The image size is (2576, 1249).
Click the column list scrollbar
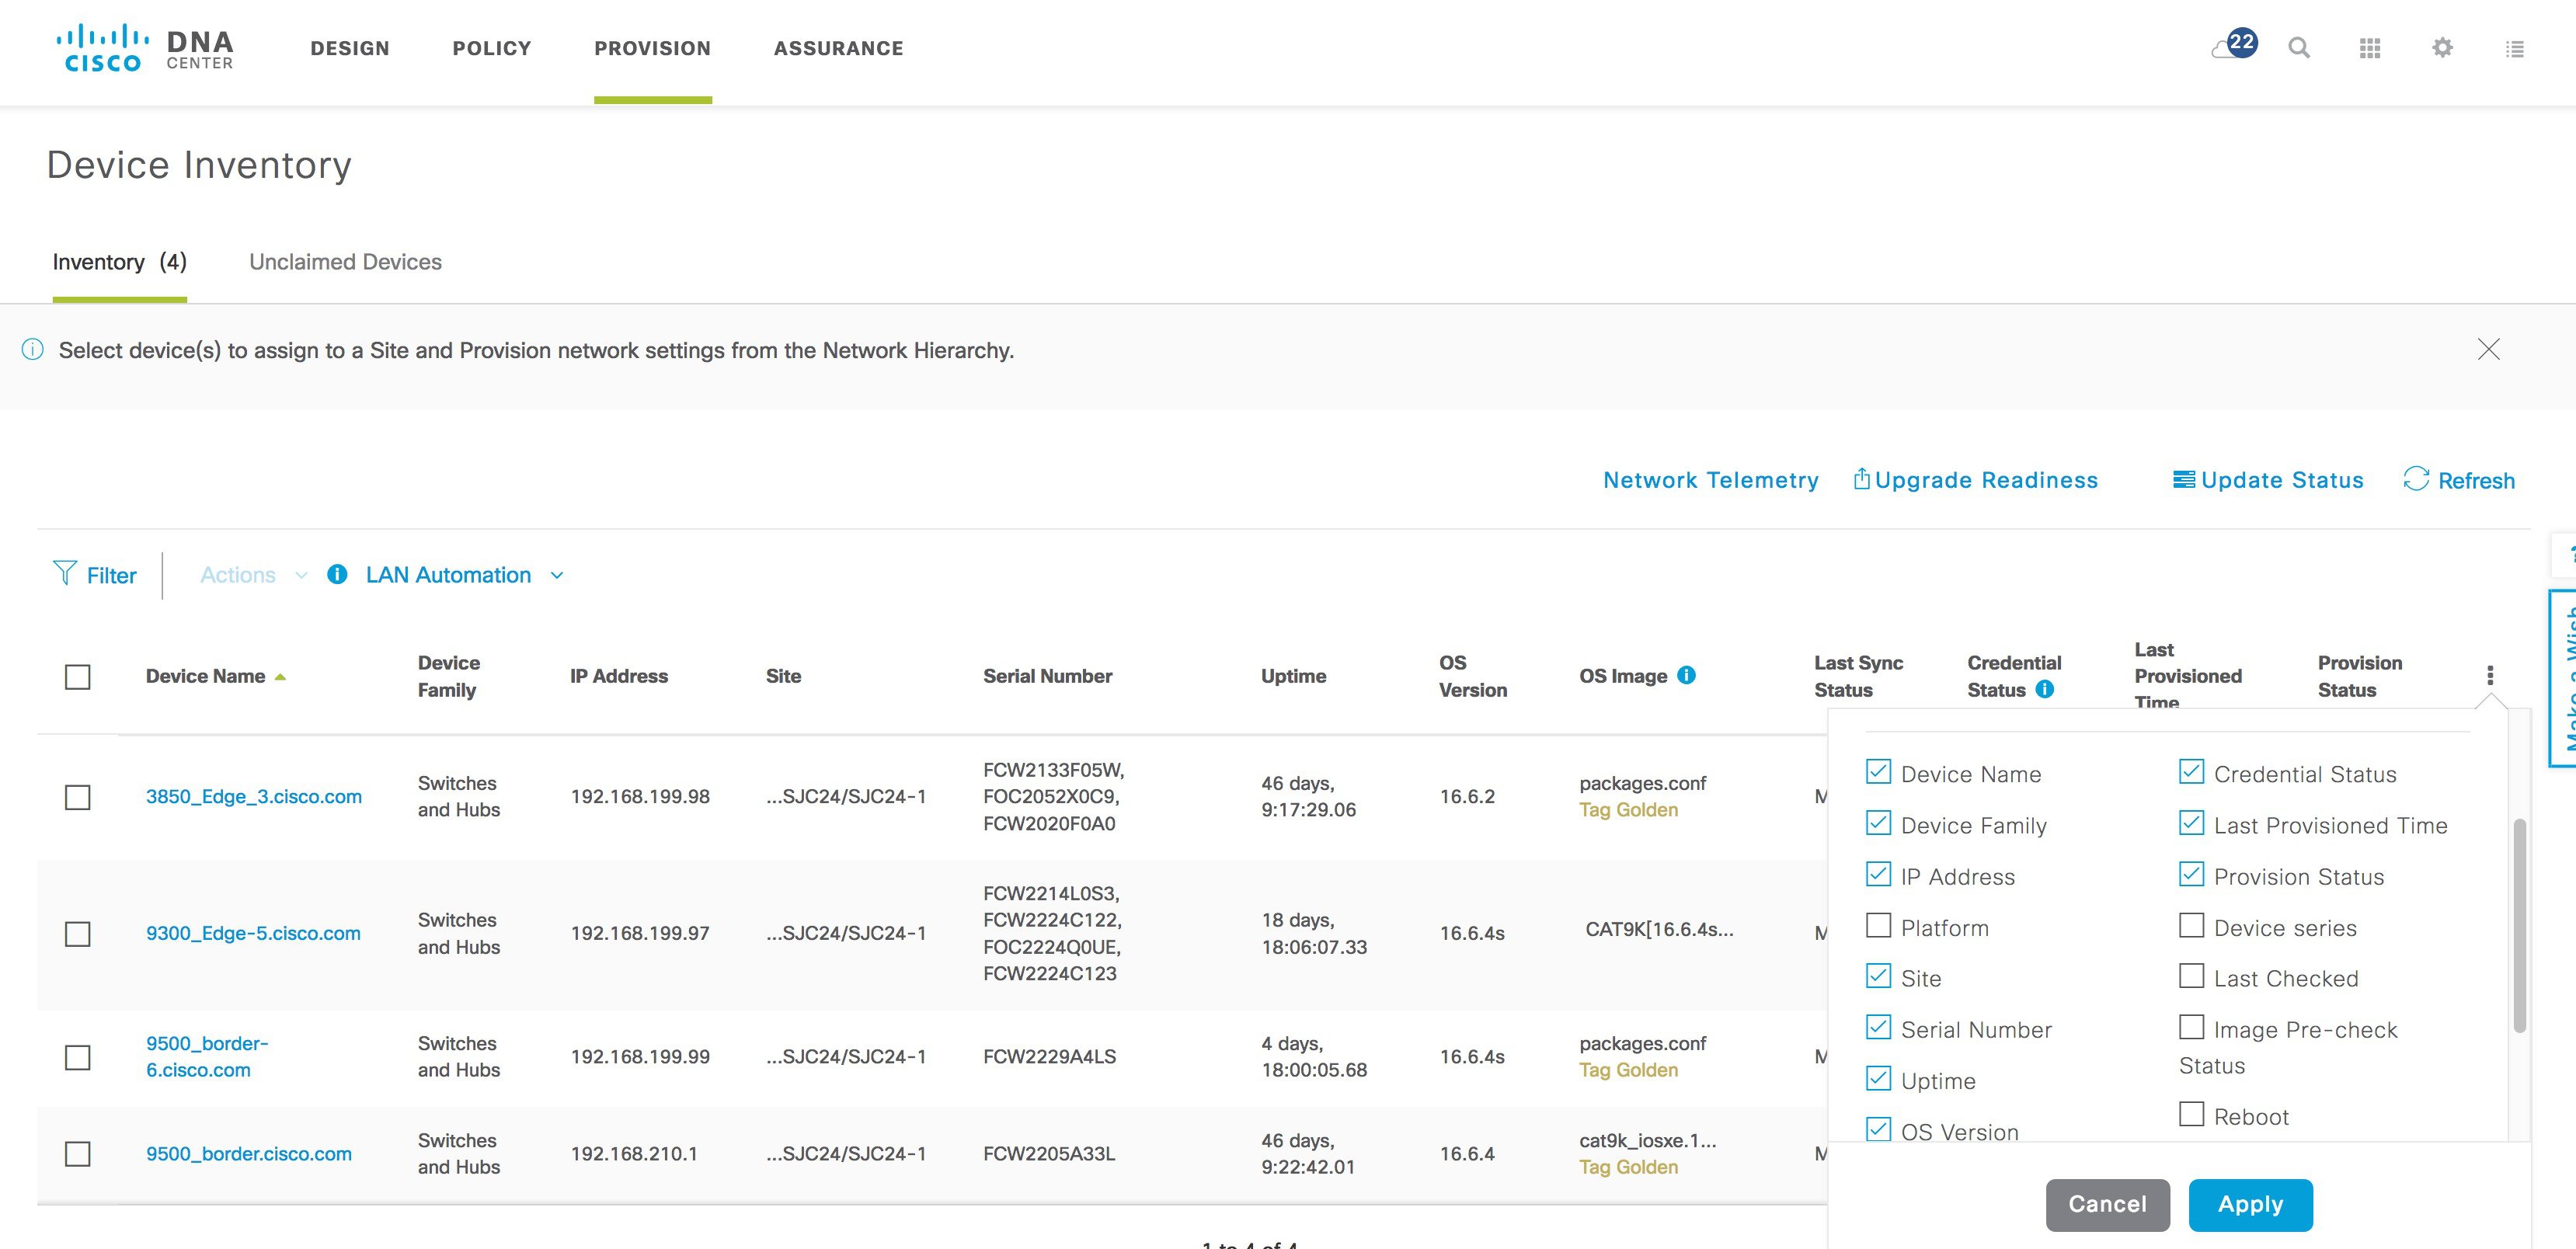(2519, 925)
